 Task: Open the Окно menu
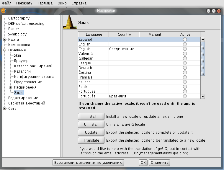(62, 3)
